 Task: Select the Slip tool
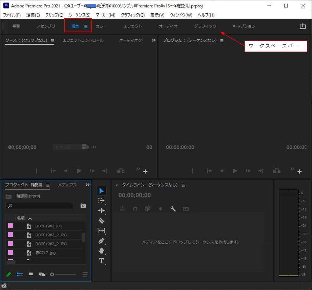point(101,231)
